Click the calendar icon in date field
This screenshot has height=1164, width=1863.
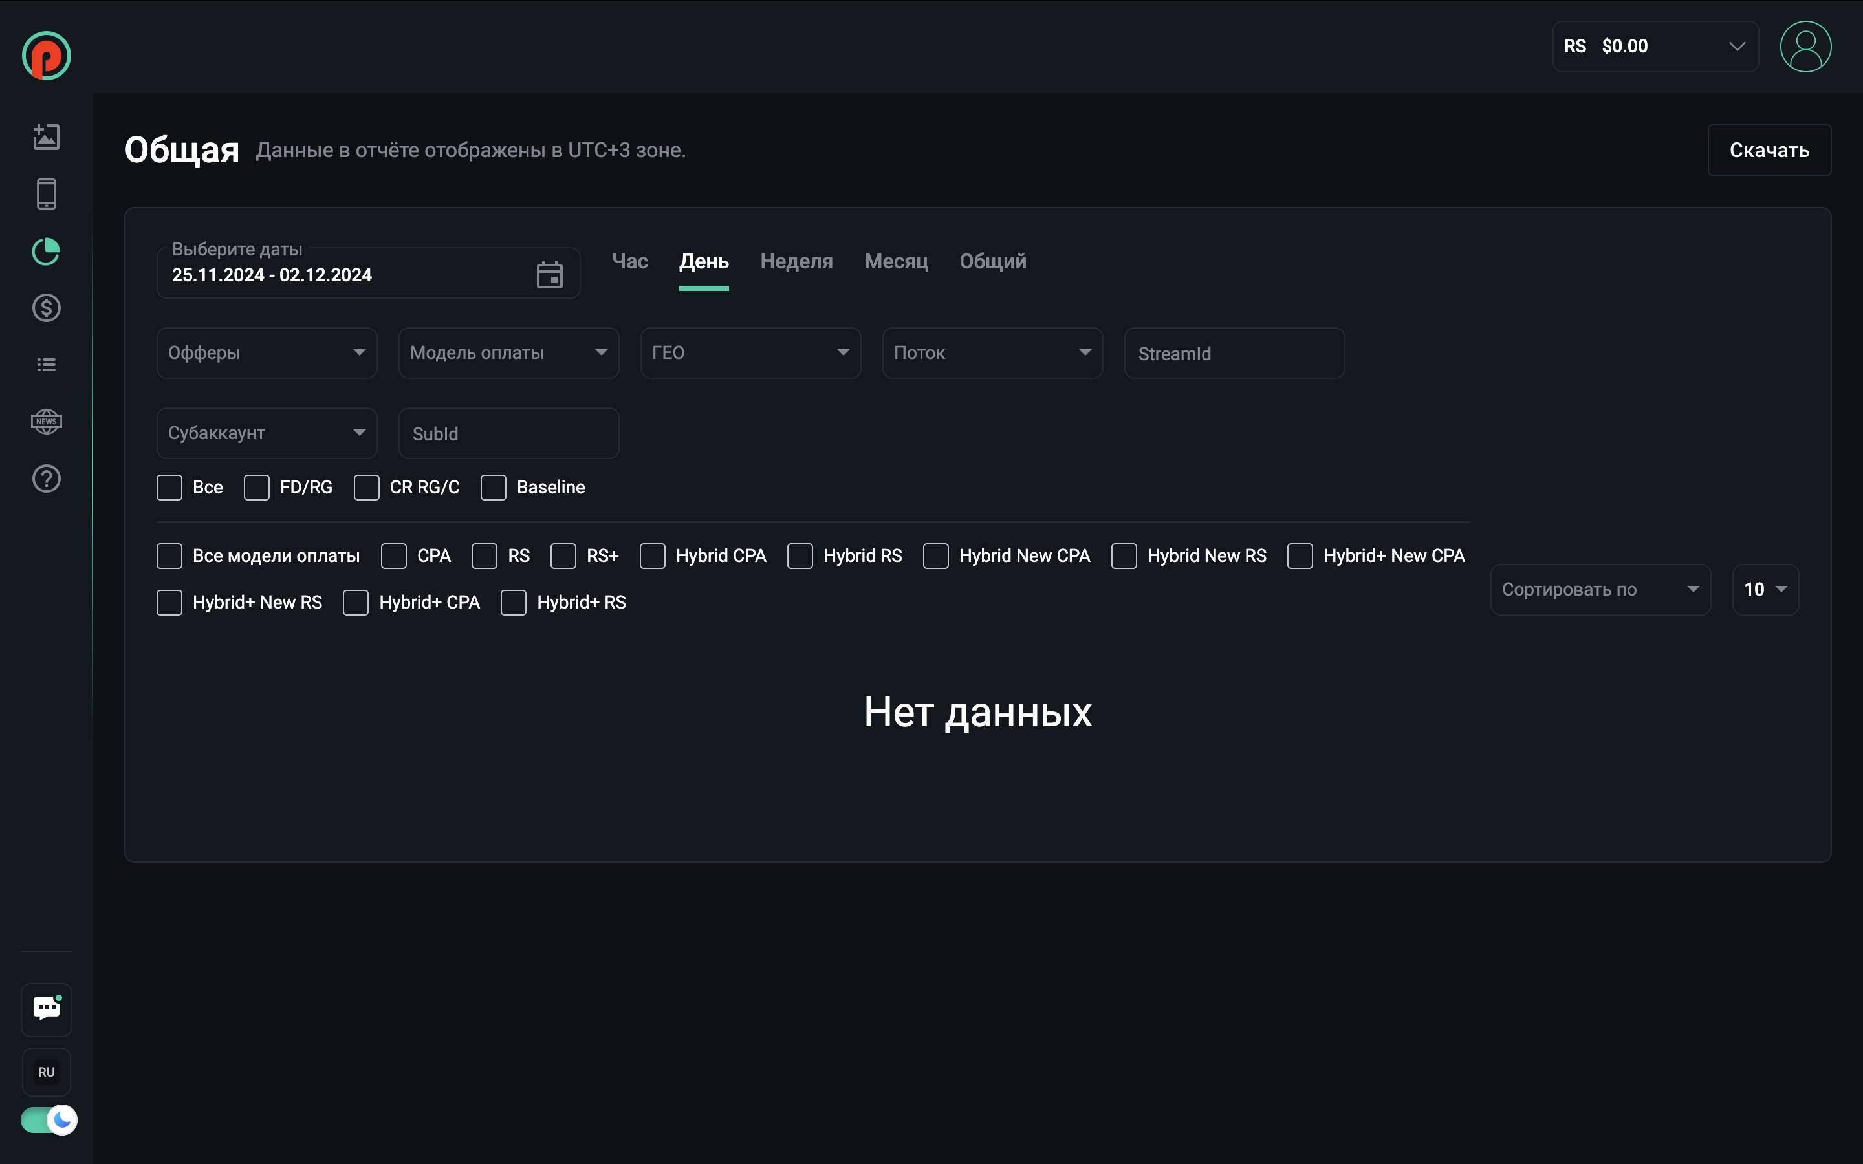point(549,275)
